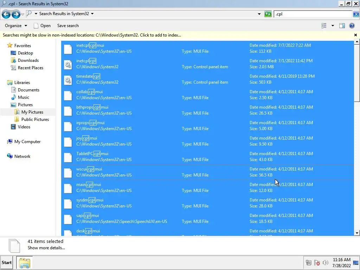Click the volume speaker tray icon

point(325,263)
